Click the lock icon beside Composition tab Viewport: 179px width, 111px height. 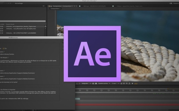coord(51,6)
